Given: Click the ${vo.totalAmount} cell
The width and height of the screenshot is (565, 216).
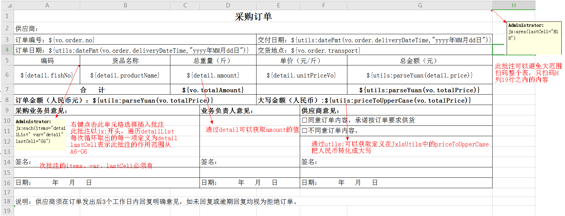Looking at the screenshot, I should point(213,90).
